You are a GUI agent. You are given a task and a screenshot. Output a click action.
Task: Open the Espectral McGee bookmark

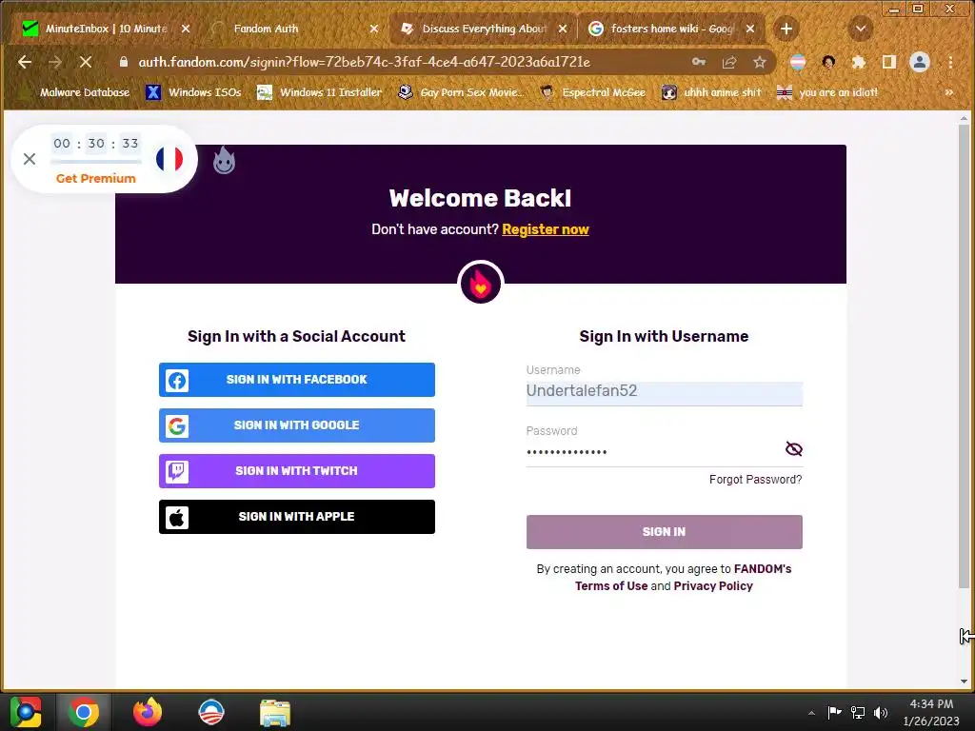pos(592,92)
